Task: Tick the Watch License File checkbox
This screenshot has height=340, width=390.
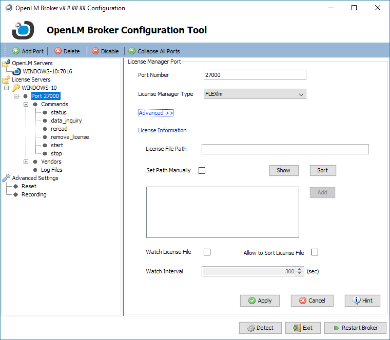Action: pyautogui.click(x=207, y=252)
